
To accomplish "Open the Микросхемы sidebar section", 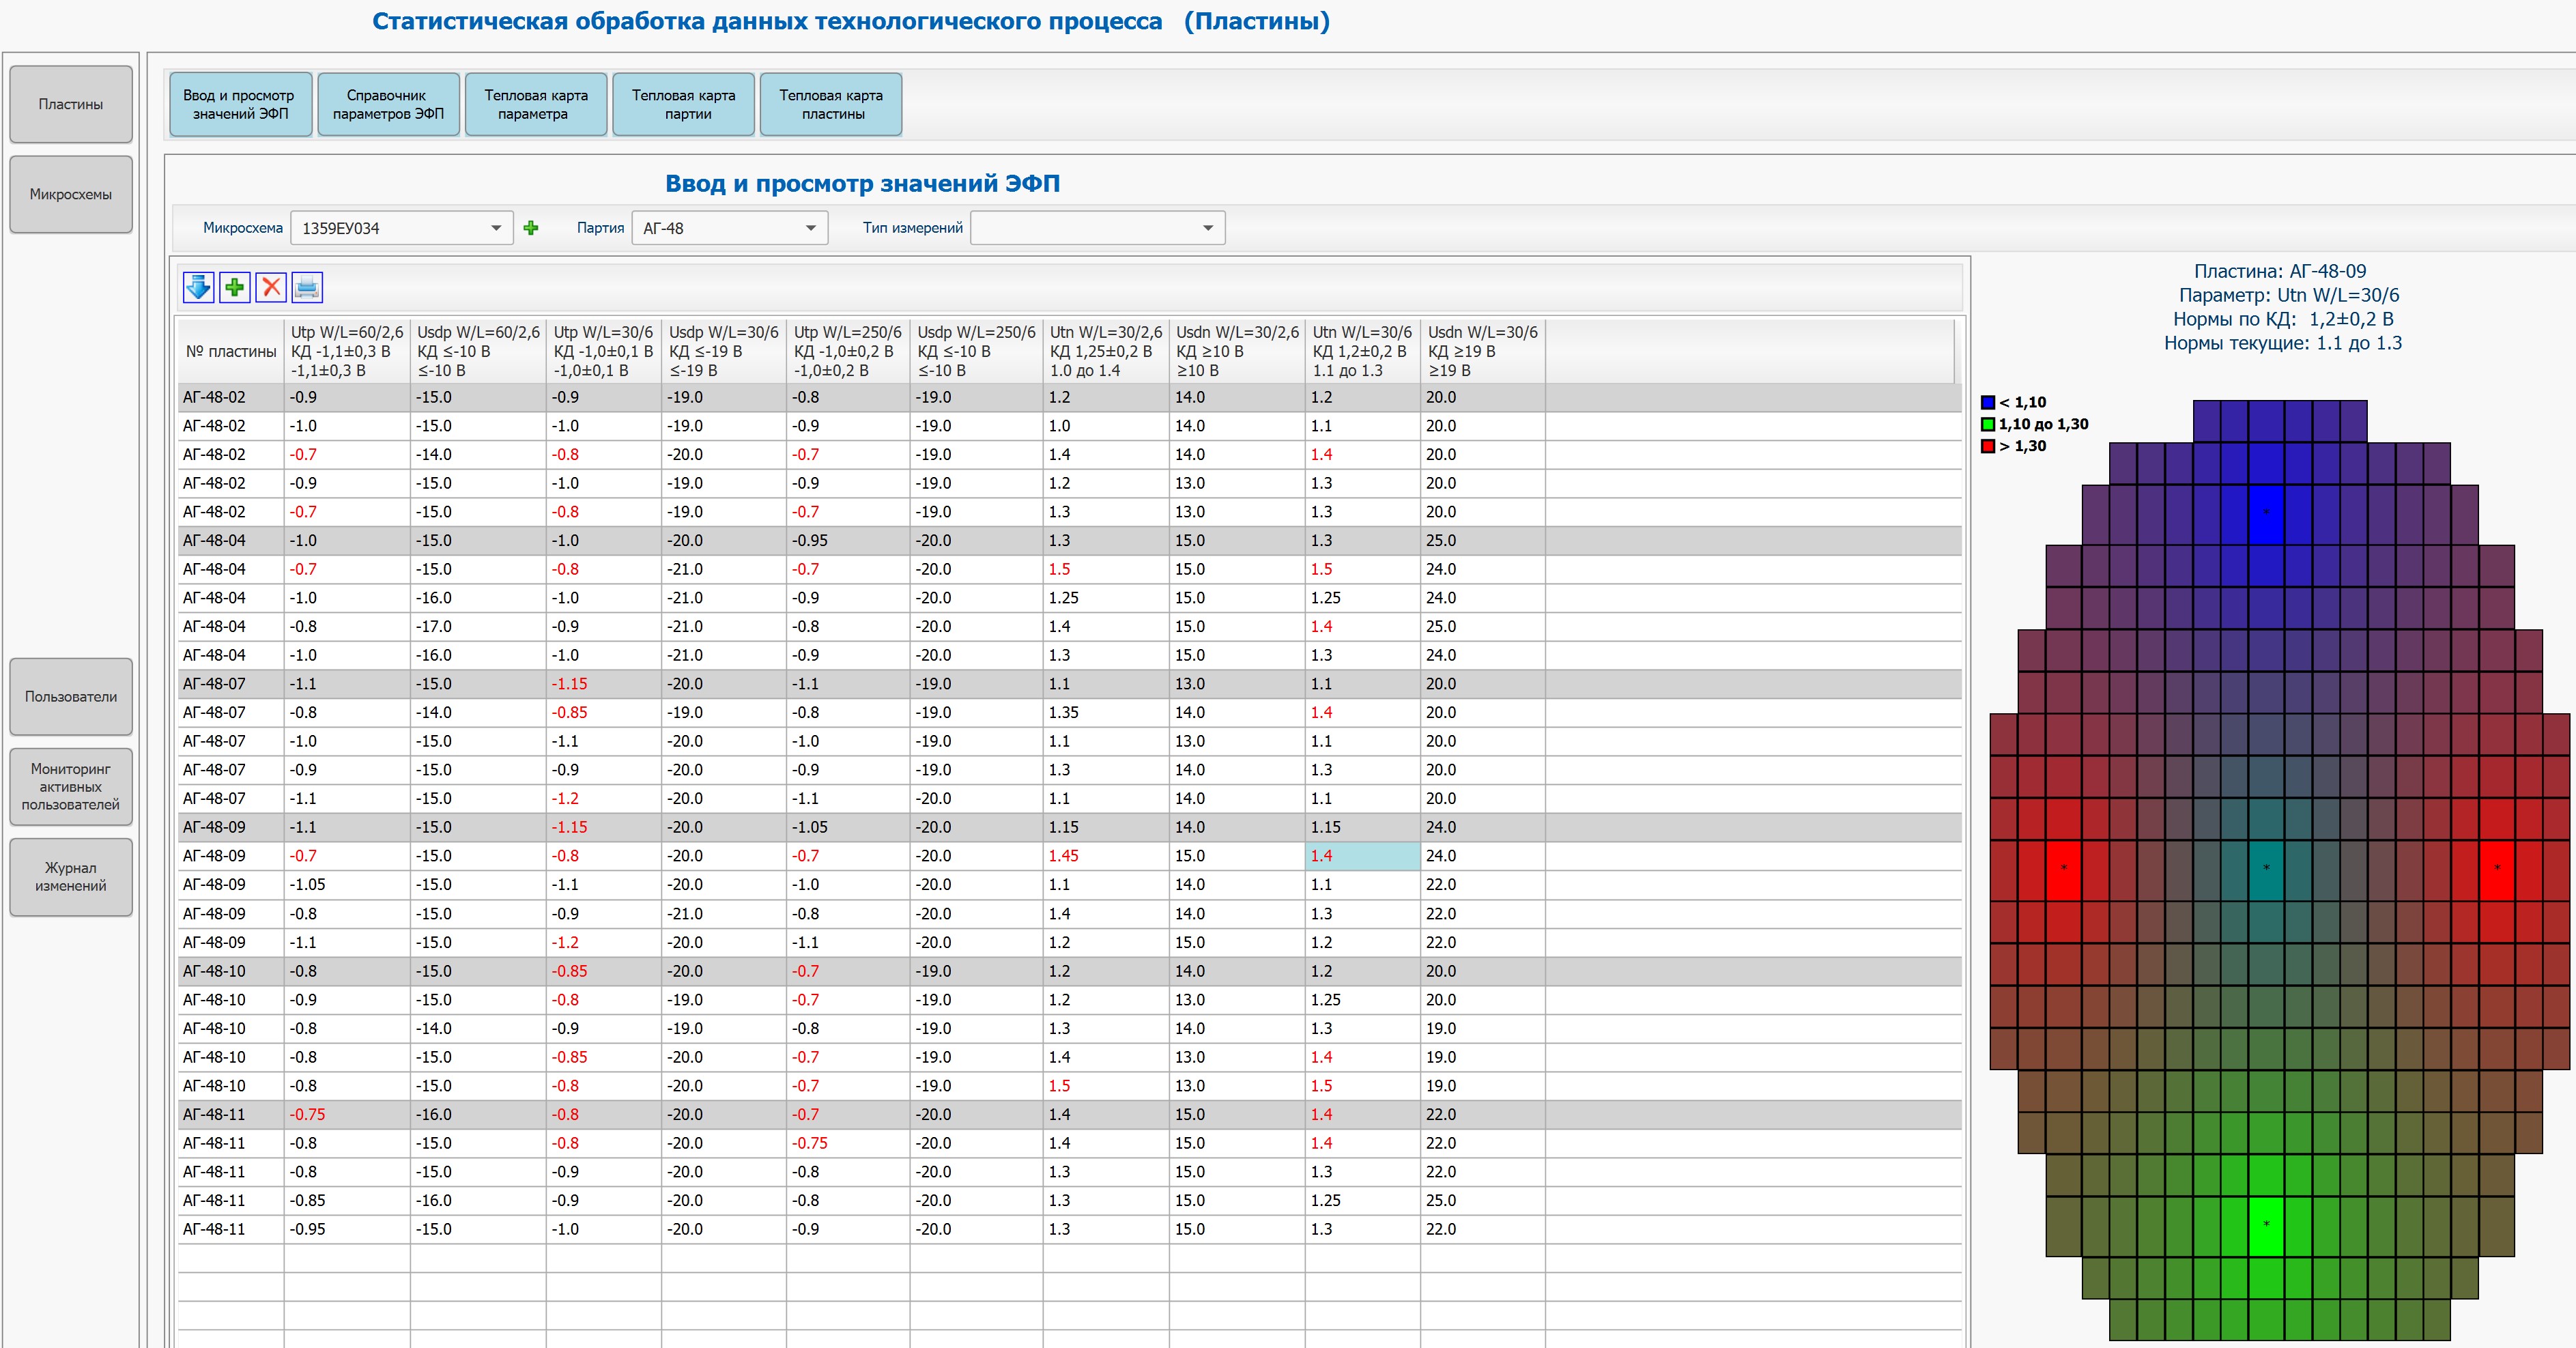I will click(71, 194).
